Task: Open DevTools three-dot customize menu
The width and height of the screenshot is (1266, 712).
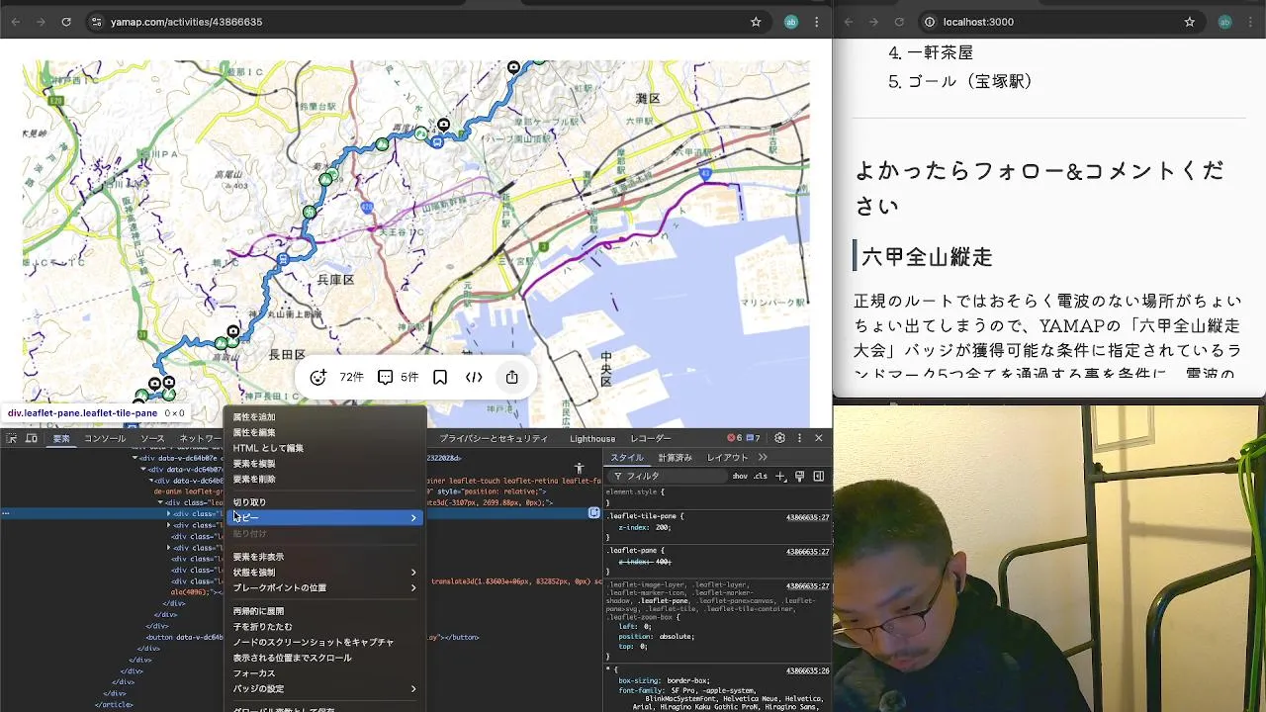Action: pos(799,438)
